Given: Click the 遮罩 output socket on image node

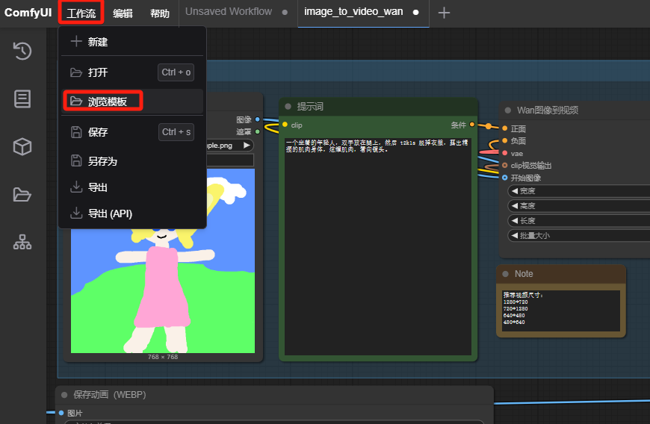Looking at the screenshot, I should click(258, 131).
